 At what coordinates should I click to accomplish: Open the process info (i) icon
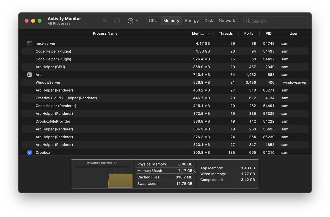(117, 21)
